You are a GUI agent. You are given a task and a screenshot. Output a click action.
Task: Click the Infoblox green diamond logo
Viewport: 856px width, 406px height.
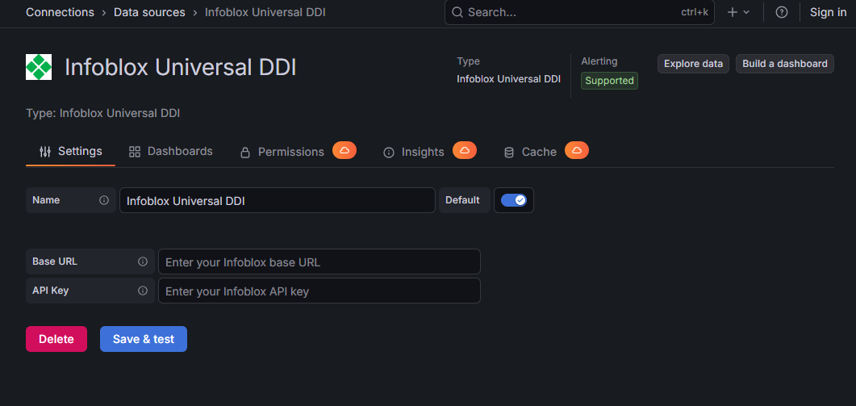click(x=39, y=67)
